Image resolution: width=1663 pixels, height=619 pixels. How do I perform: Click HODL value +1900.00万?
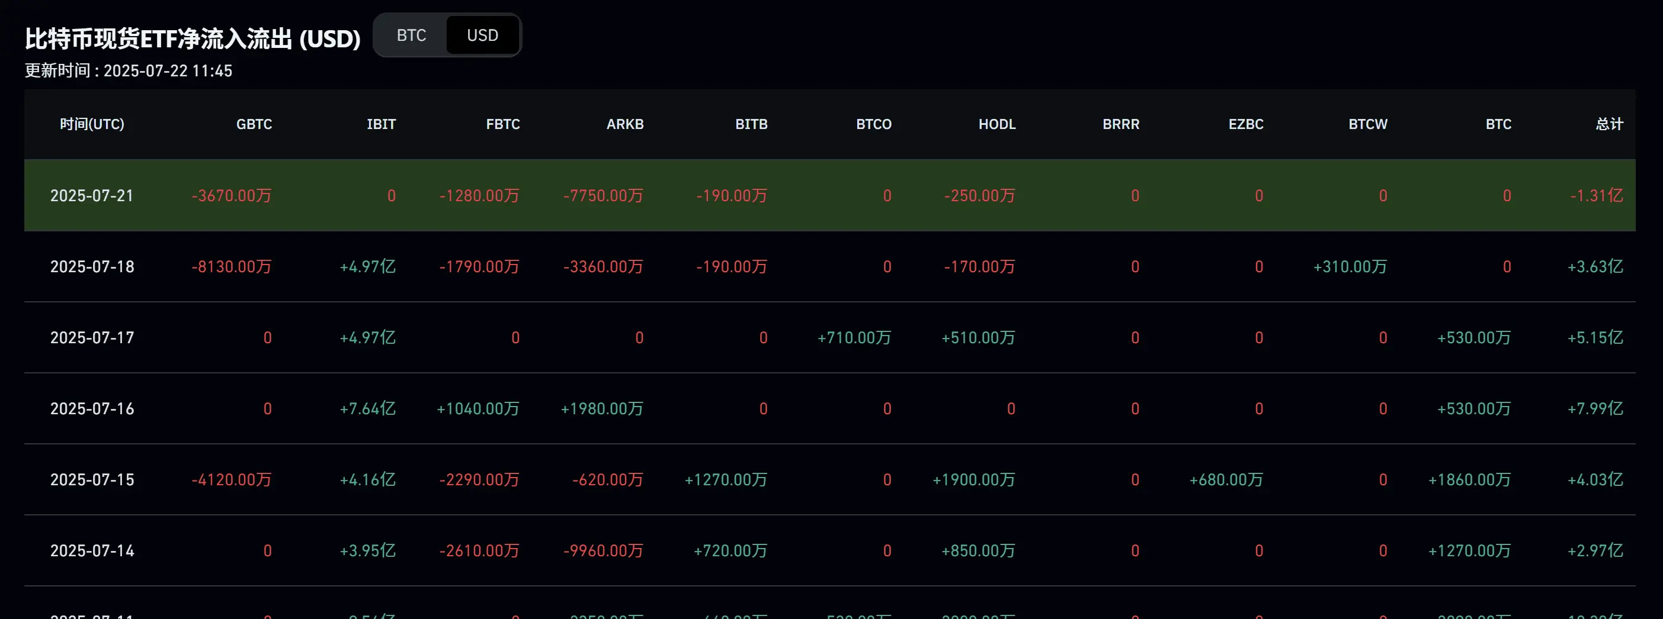point(974,479)
